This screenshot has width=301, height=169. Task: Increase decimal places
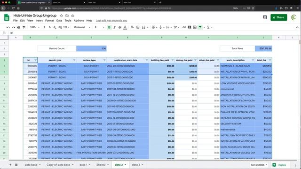60,27
